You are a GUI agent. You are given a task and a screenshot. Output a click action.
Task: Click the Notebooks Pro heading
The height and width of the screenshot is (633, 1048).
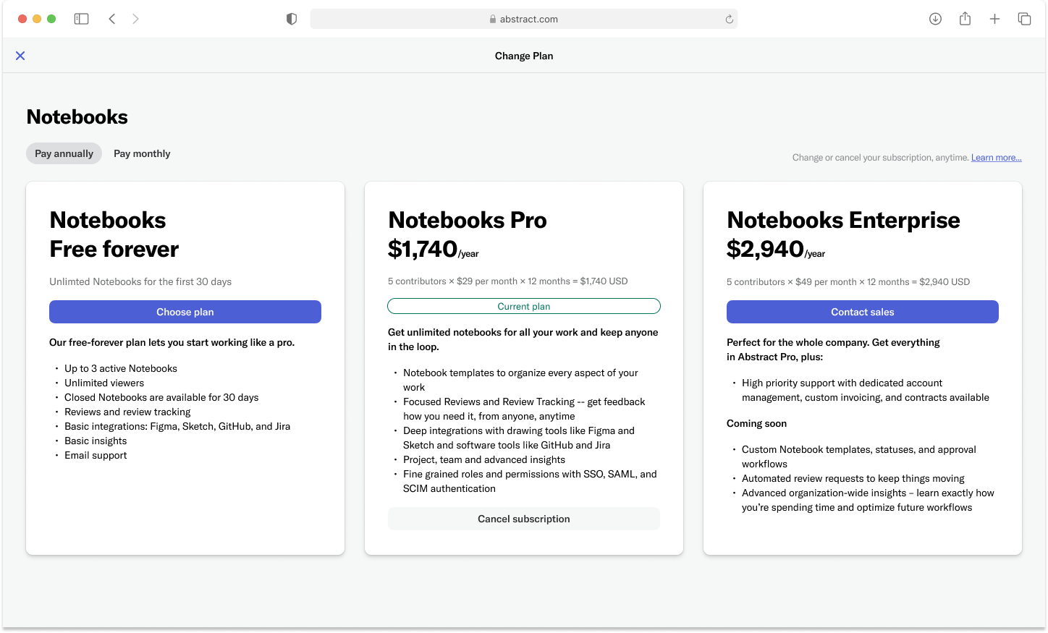[468, 220]
